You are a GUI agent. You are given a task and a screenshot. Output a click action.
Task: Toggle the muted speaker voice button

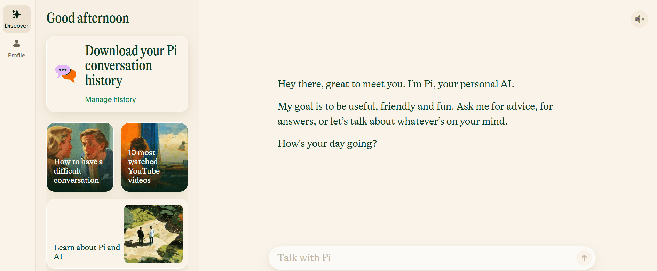click(x=639, y=19)
